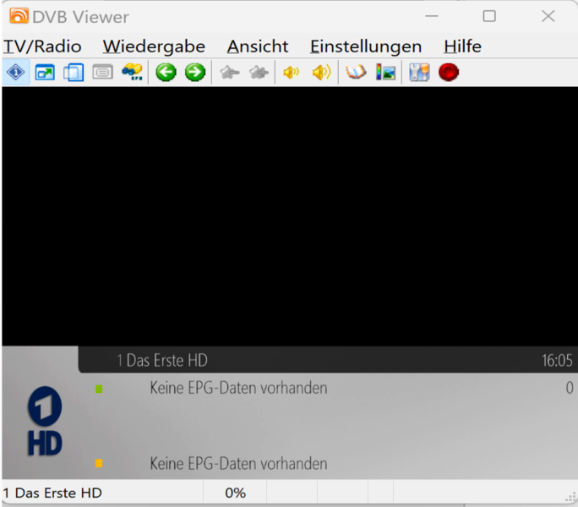Image resolution: width=578 pixels, height=507 pixels.
Task: Close the DVB Viewer window
Action: [x=548, y=16]
